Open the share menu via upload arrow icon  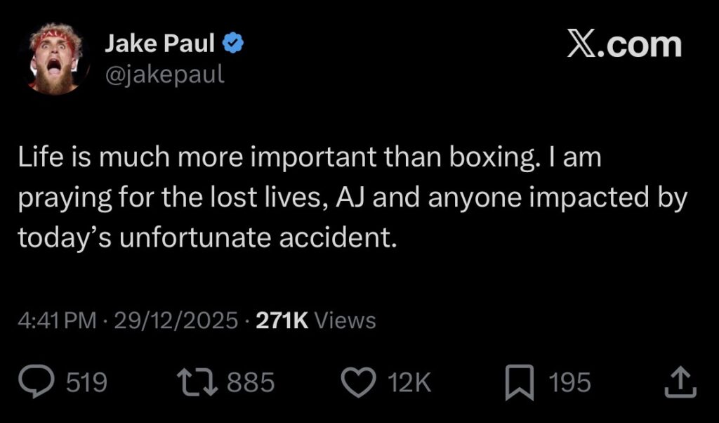coord(680,384)
